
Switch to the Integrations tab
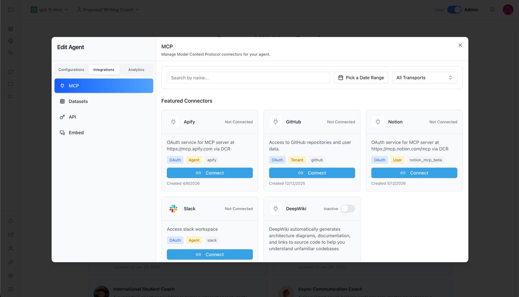[x=104, y=70]
